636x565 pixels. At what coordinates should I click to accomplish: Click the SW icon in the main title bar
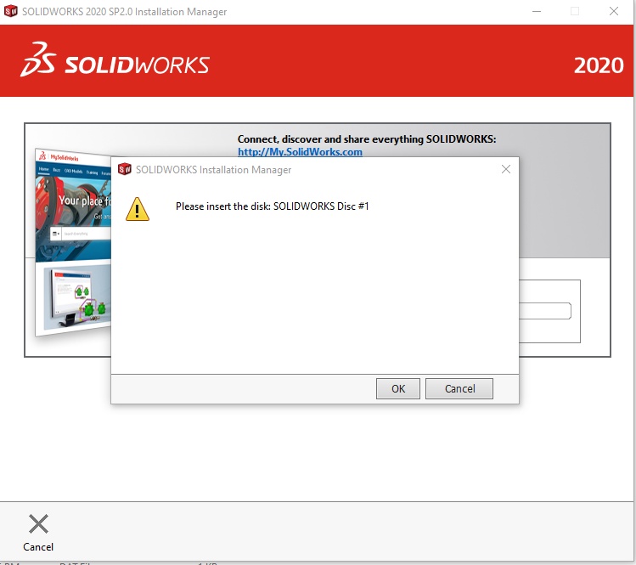[11, 11]
